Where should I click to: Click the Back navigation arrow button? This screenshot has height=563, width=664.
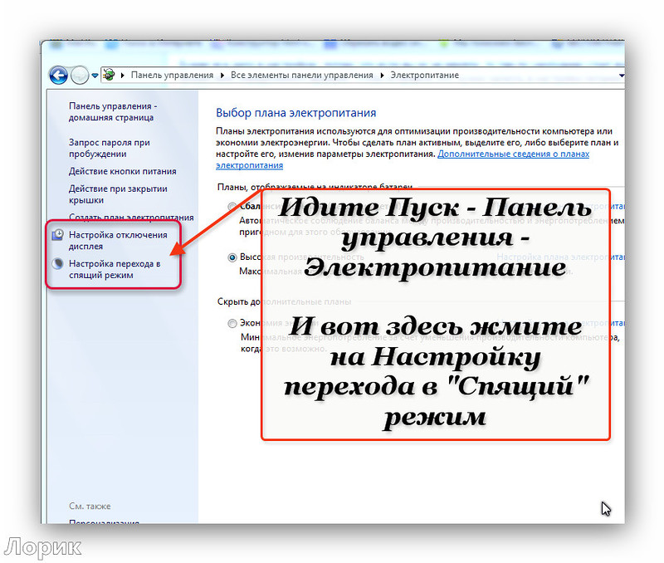pos(58,75)
